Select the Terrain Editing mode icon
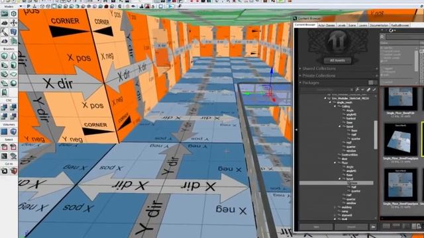 pyautogui.click(x=5, y=22)
